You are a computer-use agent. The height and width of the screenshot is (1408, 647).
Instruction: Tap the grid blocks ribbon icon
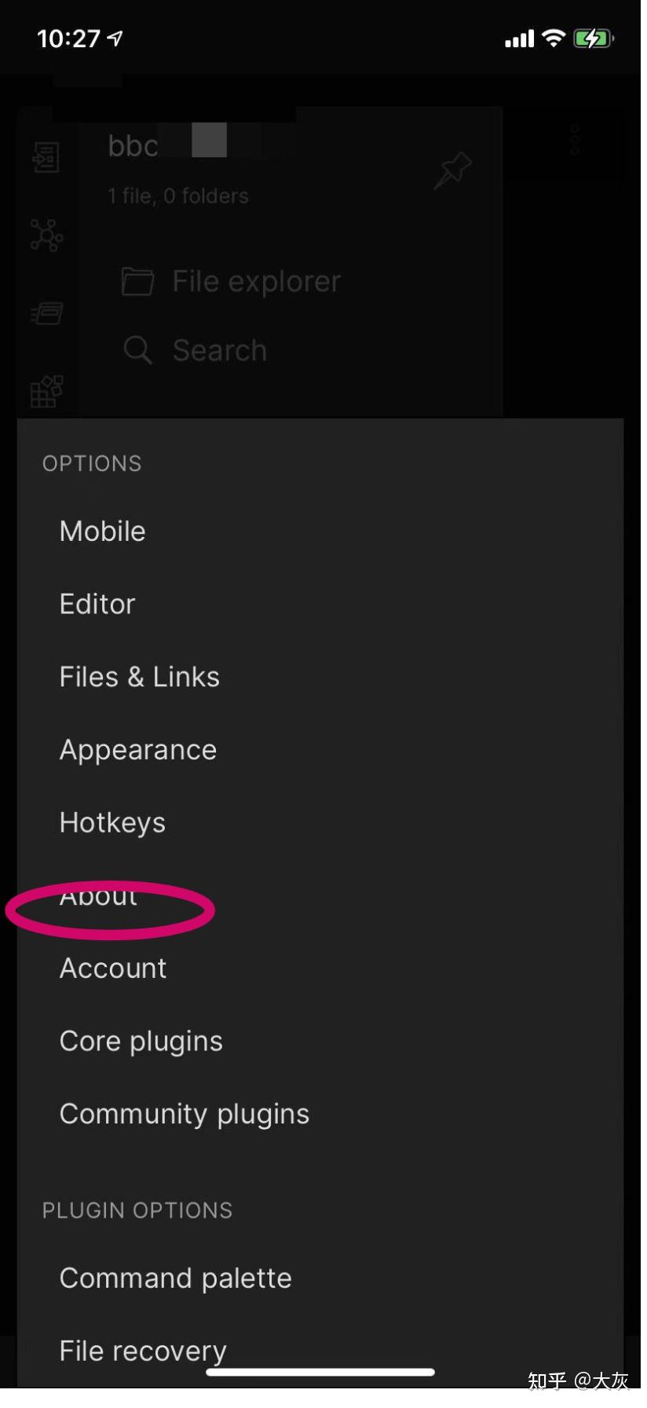46,391
